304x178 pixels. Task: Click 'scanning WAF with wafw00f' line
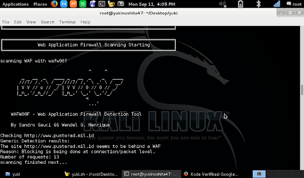click(34, 61)
